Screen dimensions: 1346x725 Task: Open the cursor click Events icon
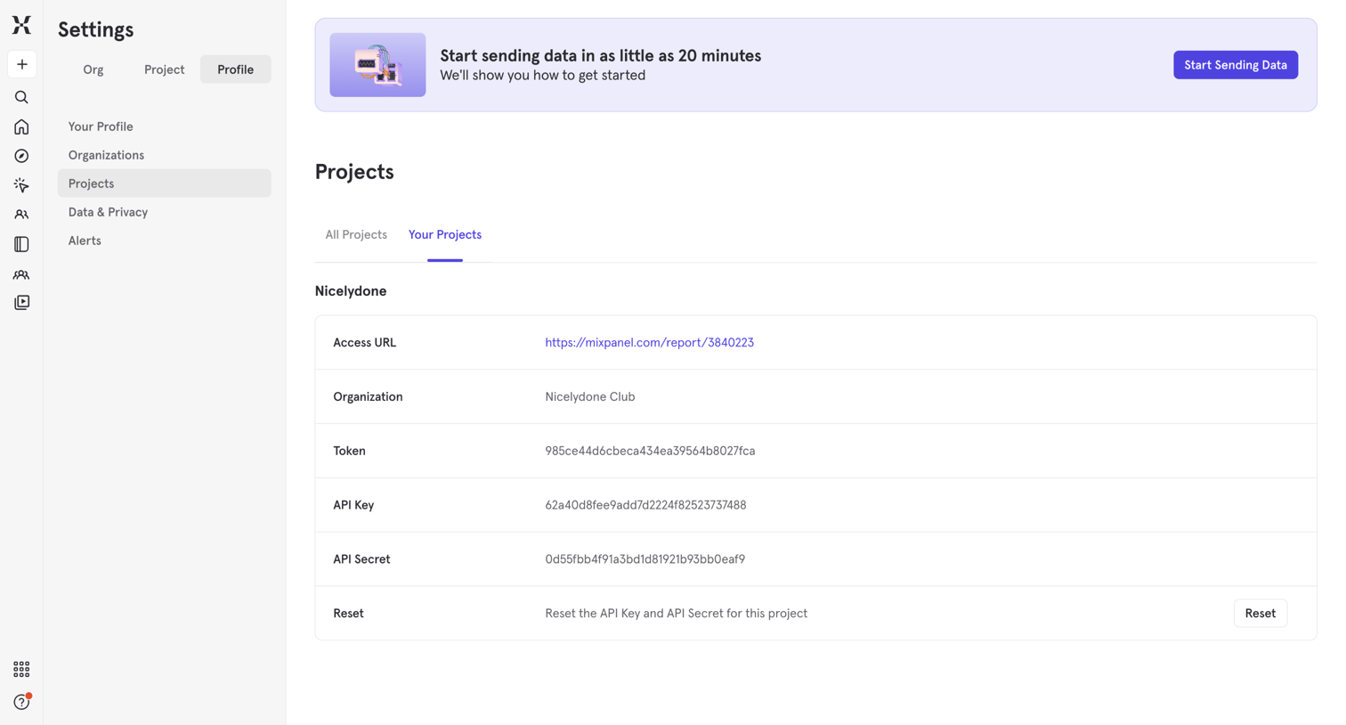21,185
